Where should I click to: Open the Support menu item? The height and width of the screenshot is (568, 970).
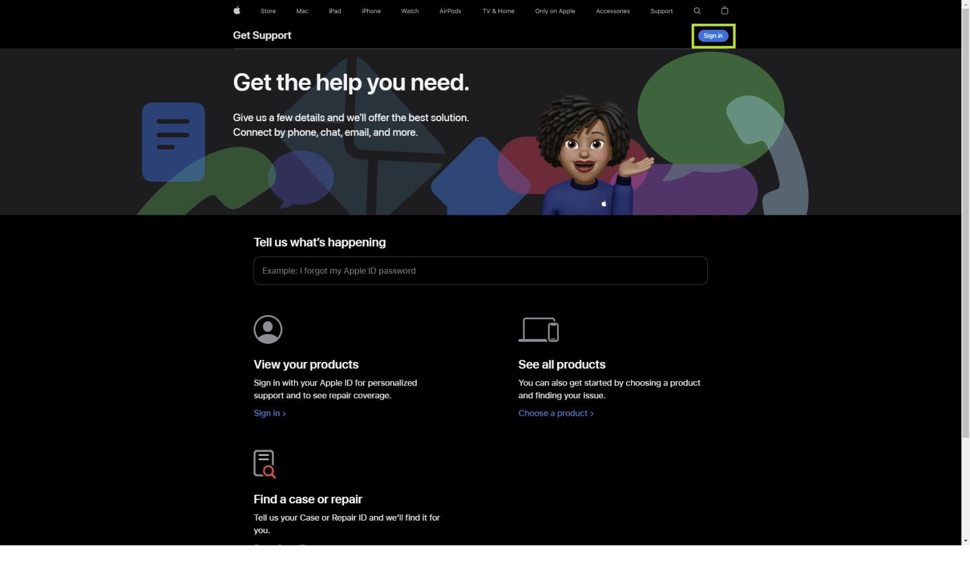(661, 11)
